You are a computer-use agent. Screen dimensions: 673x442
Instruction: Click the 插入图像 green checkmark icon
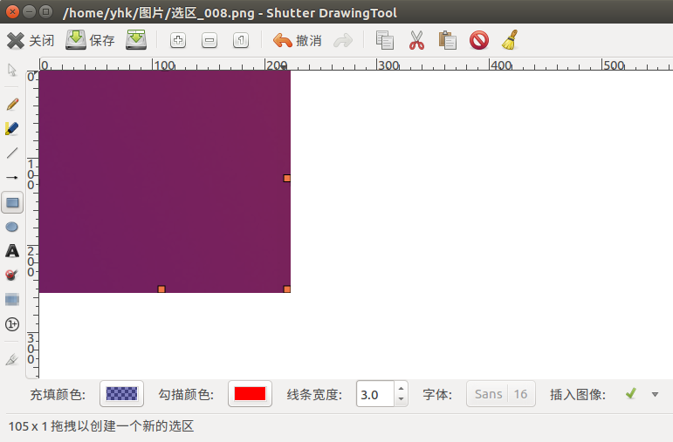(x=630, y=393)
